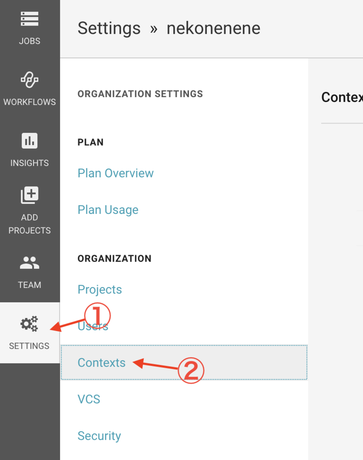Select Contexts in organization settings
The height and width of the screenshot is (460, 363).
point(101,363)
